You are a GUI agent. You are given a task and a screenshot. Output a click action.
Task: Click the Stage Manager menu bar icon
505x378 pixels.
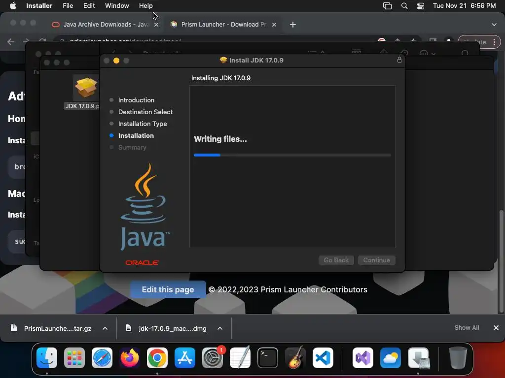pos(388,6)
